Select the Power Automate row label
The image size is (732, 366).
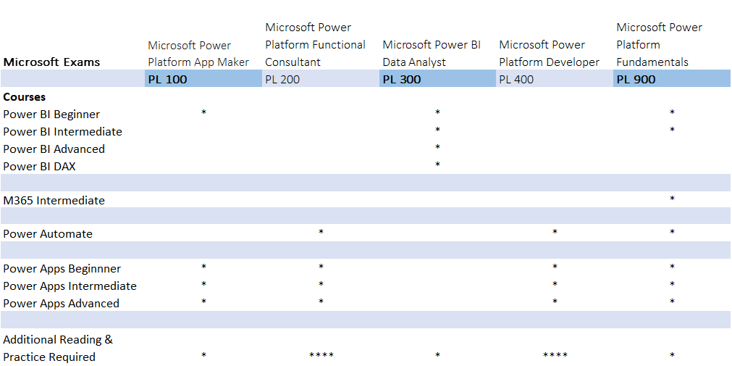tap(48, 234)
